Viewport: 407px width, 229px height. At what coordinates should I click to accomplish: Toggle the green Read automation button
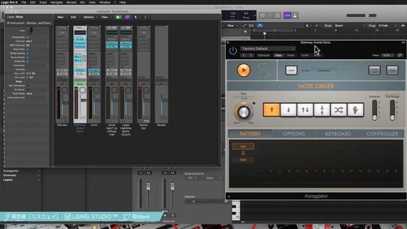pyautogui.click(x=79, y=84)
